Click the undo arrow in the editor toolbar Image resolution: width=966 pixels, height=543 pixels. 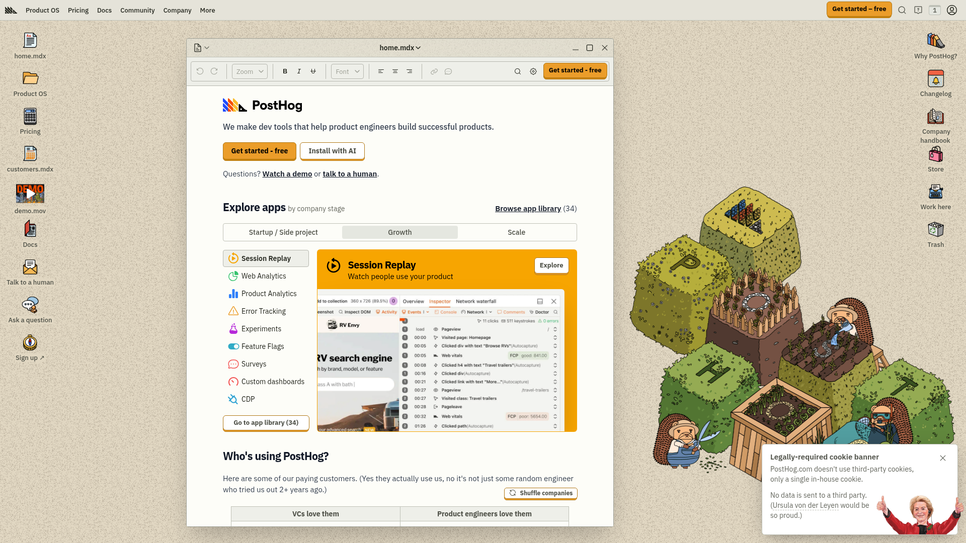200,71
